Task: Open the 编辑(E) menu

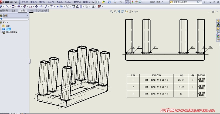Action: pyautogui.click(x=33, y=2)
